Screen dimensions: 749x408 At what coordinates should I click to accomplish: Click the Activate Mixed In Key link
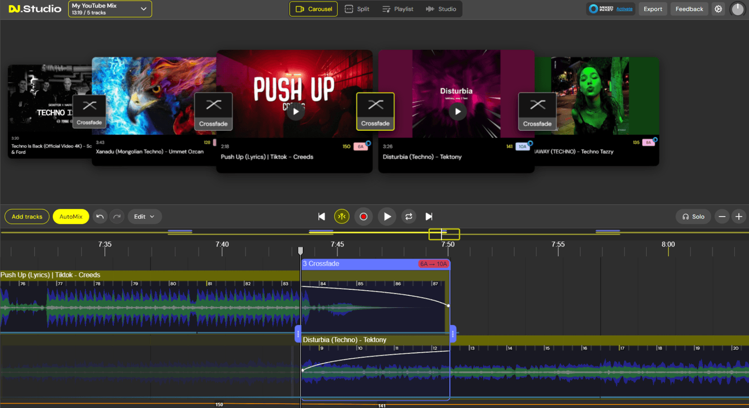pos(625,9)
